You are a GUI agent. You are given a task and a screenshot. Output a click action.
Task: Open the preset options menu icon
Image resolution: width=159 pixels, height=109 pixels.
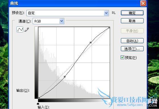[x=114, y=13]
